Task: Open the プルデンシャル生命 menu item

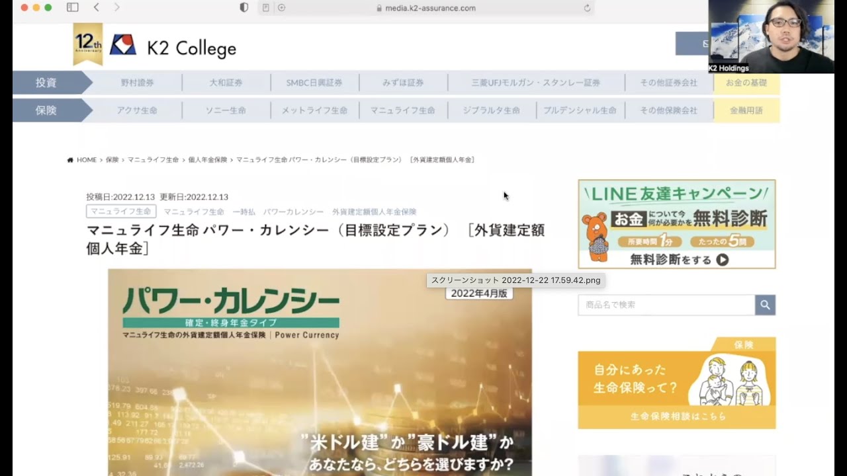Action: [x=580, y=110]
